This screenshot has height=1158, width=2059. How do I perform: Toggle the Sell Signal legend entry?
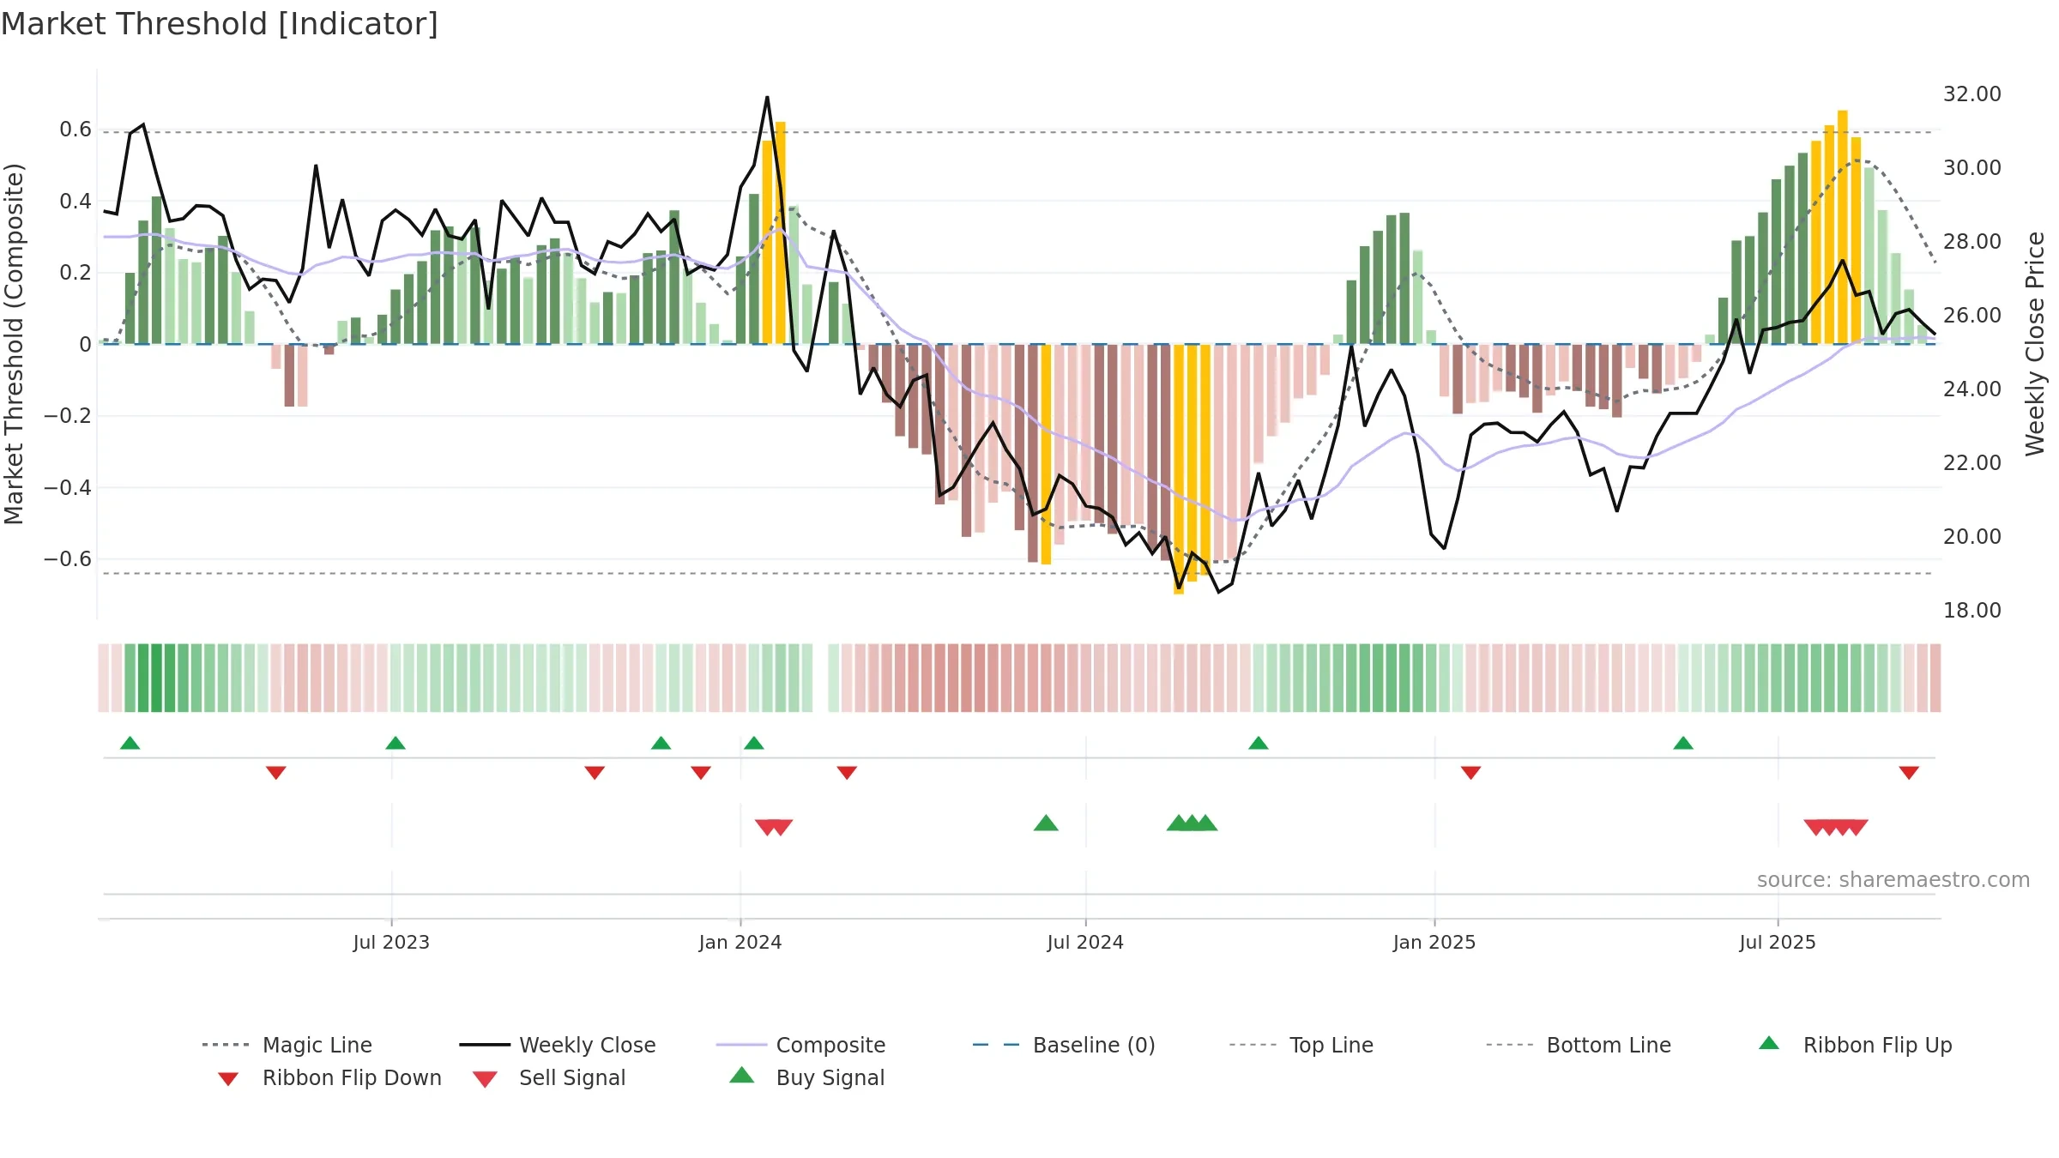tap(549, 1077)
